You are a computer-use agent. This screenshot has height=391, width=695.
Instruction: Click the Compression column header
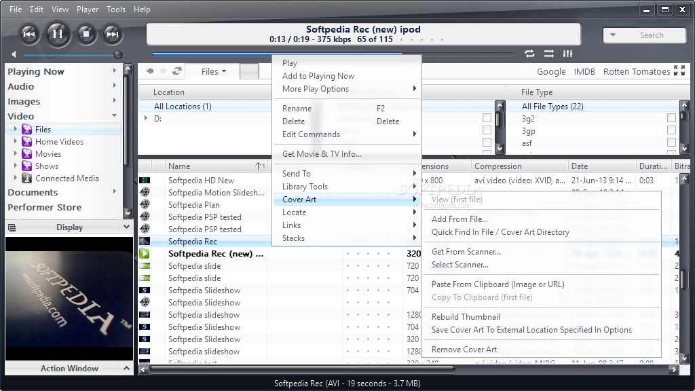(519, 166)
